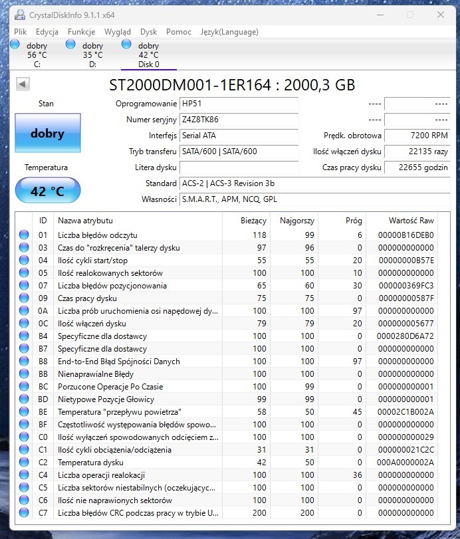Click status orb of attribute 09 row
This screenshot has height=539, width=460.
click(24, 298)
